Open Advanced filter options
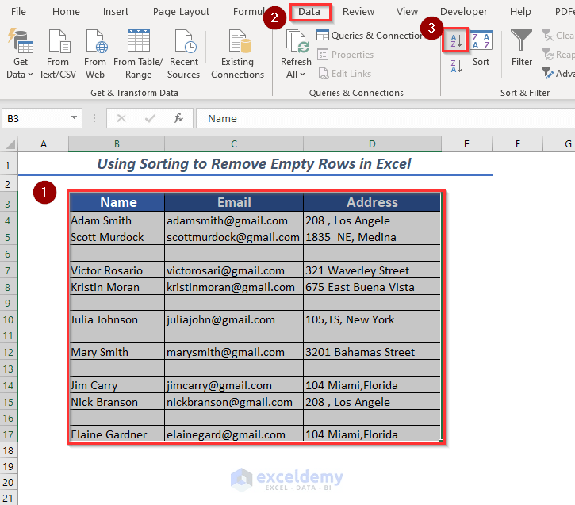Image resolution: width=575 pixels, height=505 pixels. [x=558, y=74]
